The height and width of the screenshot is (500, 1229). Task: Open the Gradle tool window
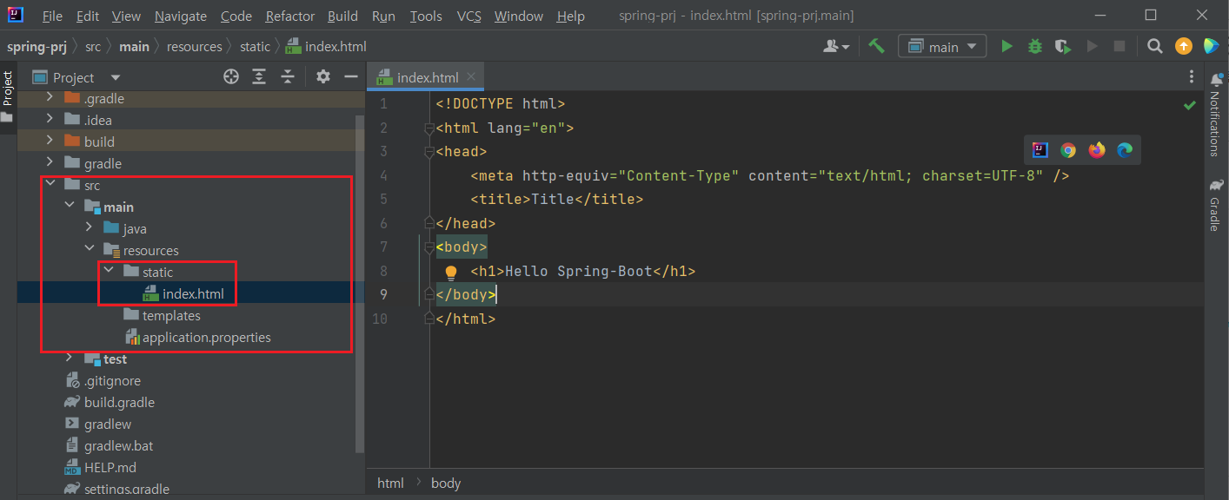click(x=1216, y=206)
